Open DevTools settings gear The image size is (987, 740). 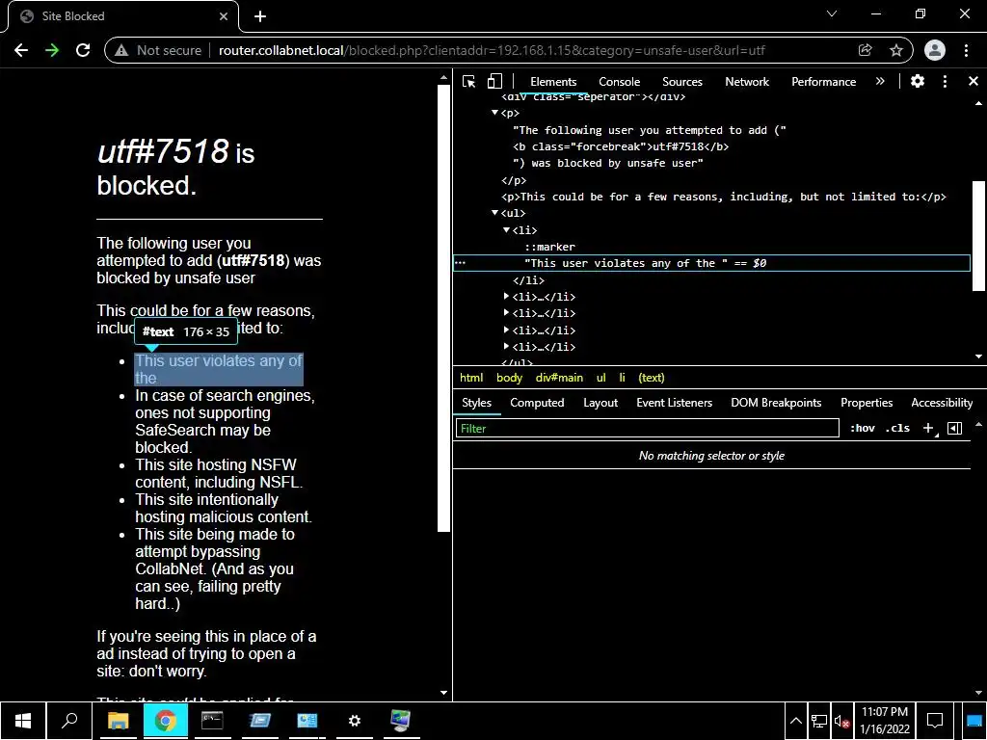pyautogui.click(x=918, y=81)
